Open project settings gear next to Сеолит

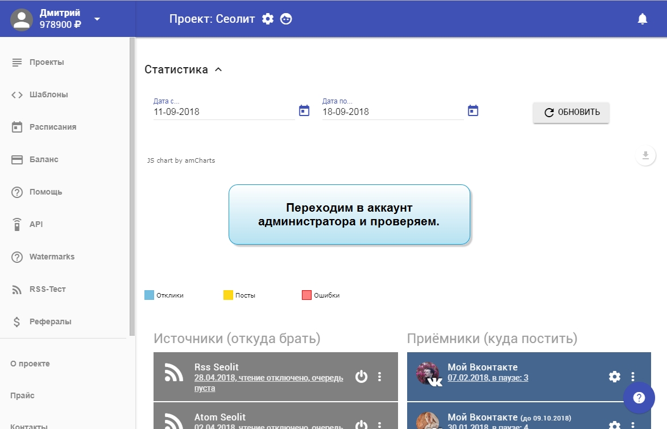tap(268, 19)
